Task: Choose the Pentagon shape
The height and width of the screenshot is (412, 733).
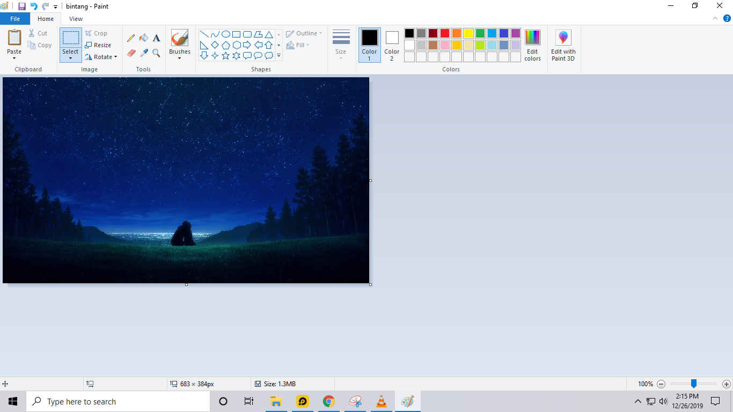Action: 225,45
